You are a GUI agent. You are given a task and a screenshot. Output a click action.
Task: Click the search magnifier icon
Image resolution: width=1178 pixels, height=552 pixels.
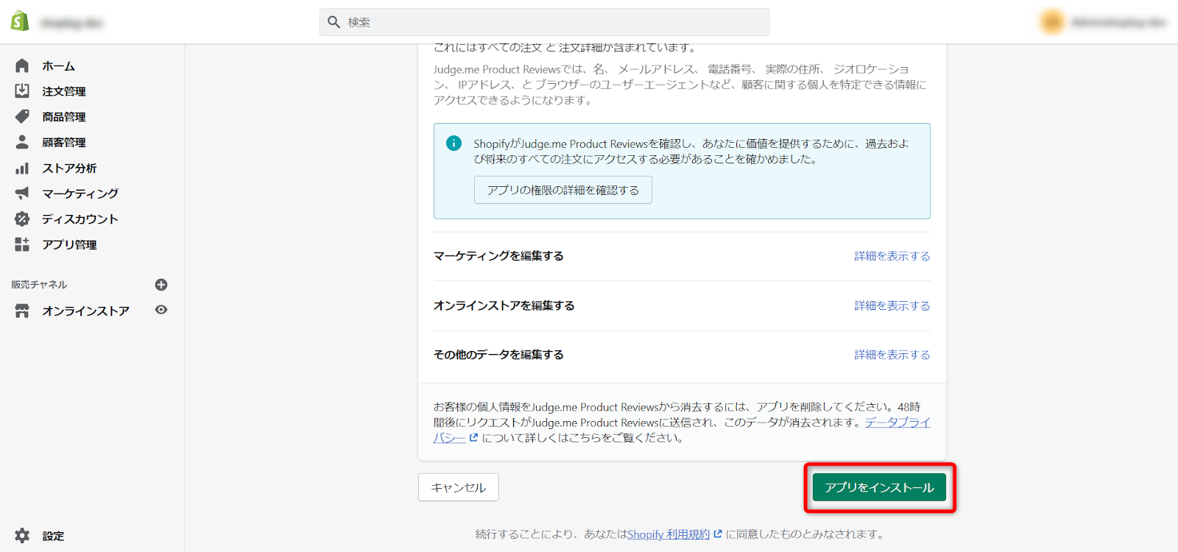click(334, 22)
